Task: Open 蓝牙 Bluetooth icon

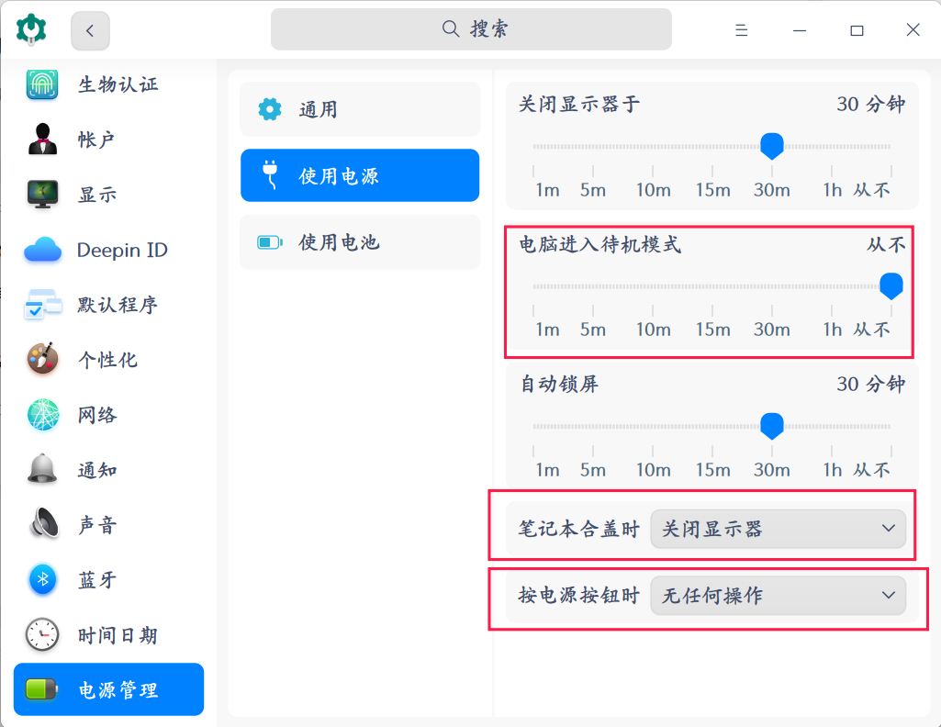Action: pyautogui.click(x=42, y=579)
